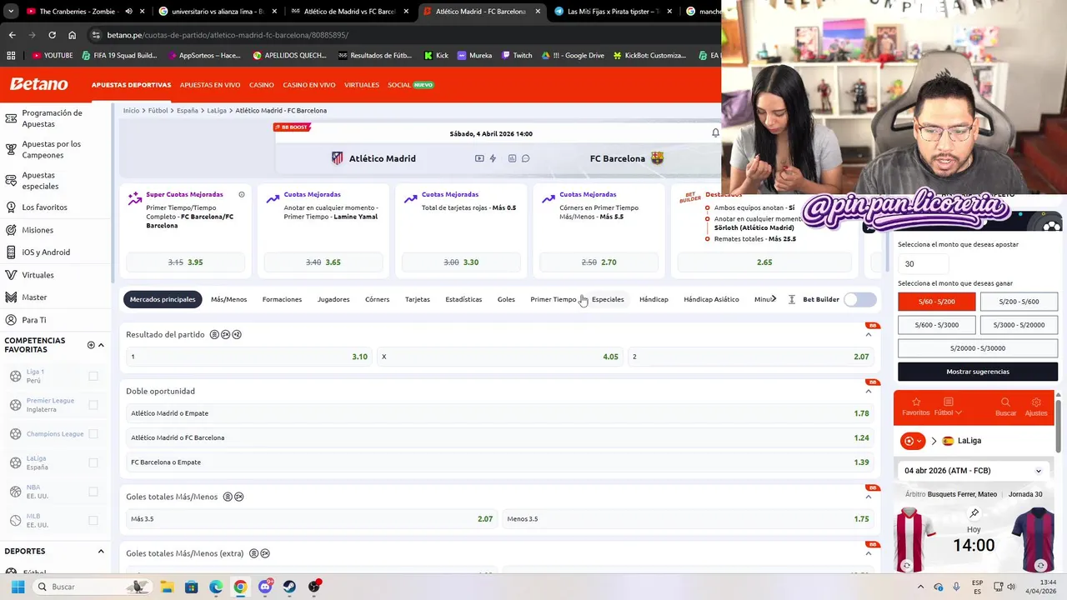Collapse the Doble oportunidad market
Image resolution: width=1067 pixels, height=600 pixels.
coord(869,391)
